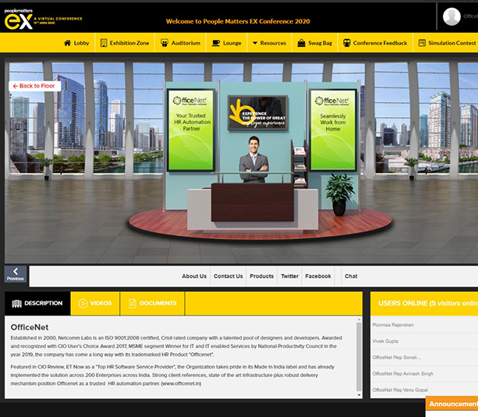Click the description scroll up arrow
Screen dimensions: 478x417
point(359,319)
